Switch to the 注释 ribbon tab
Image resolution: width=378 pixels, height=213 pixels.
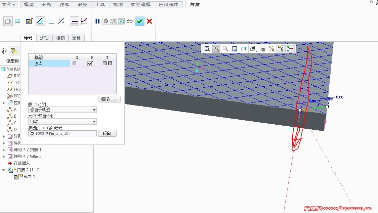pyautogui.click(x=65, y=5)
